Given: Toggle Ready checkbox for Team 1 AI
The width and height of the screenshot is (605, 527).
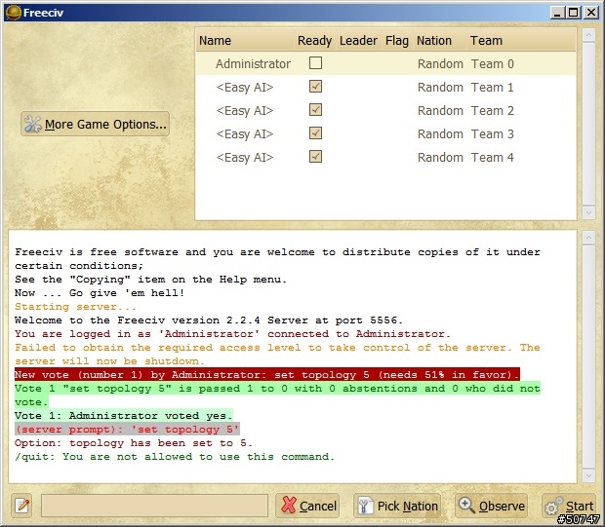Looking at the screenshot, I should (x=315, y=87).
